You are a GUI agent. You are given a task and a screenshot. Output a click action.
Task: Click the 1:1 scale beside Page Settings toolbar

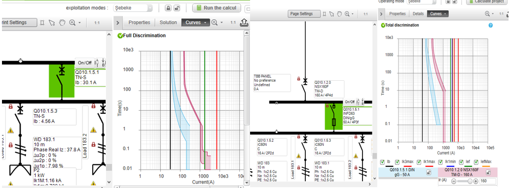[x=365, y=14]
